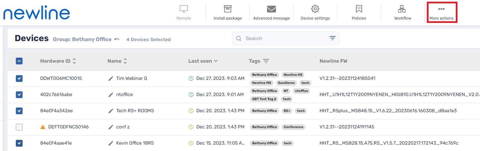The width and height of the screenshot is (480, 151).
Task: Sort by Last seen column
Action: click(x=203, y=61)
